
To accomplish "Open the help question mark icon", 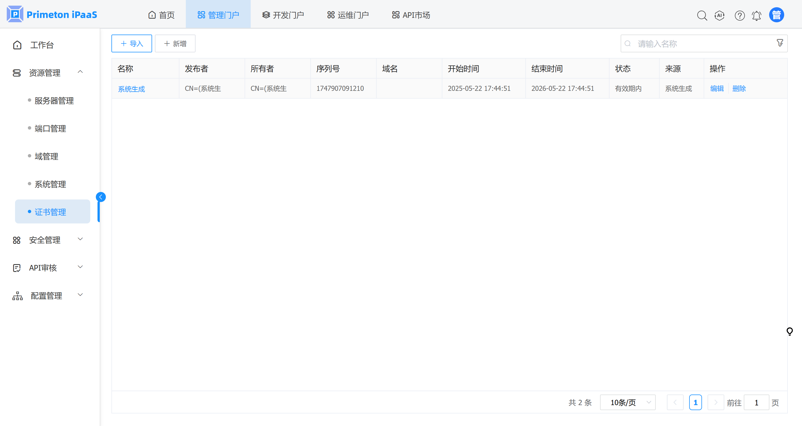I will point(739,15).
